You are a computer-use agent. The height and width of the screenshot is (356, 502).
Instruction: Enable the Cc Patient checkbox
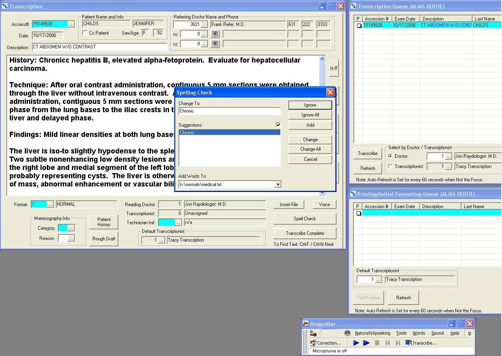pos(85,33)
